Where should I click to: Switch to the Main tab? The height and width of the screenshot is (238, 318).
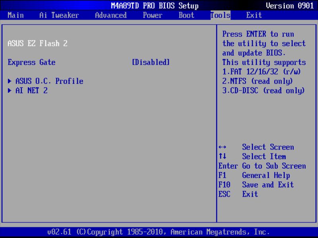15,15
